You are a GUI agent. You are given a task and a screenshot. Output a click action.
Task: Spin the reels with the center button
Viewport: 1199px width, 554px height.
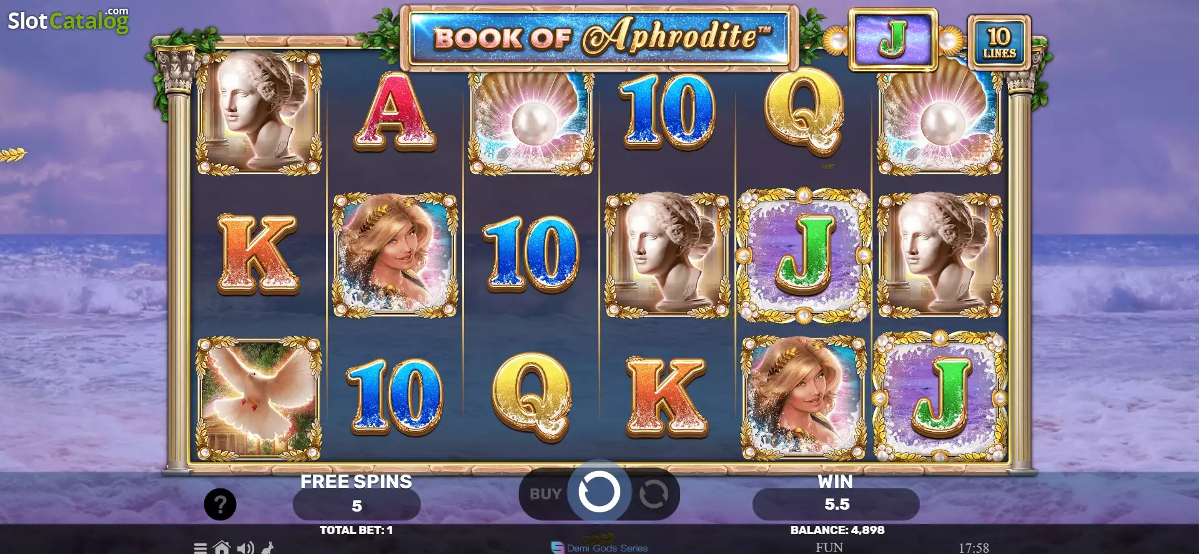click(599, 492)
